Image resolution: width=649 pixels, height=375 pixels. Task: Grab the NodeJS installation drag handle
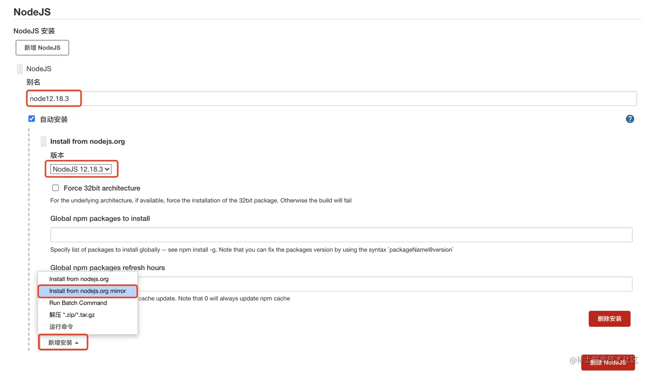20,69
